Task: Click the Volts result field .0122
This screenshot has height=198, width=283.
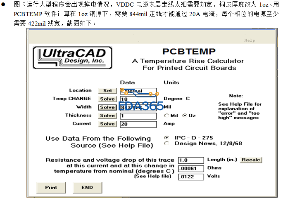Action: coord(191,177)
